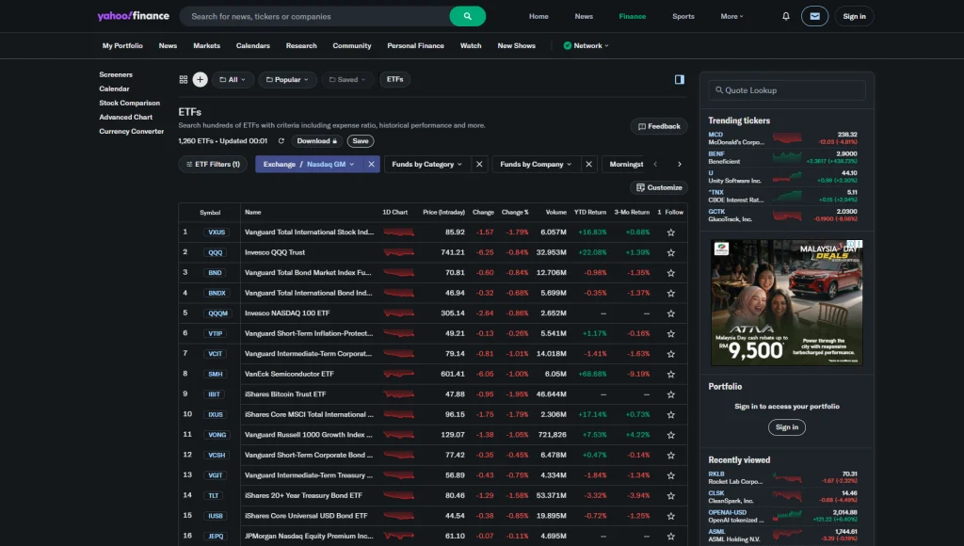Screen dimensions: 964x546
Task: Open the Malaysia Day Ativa ad
Action: point(787,302)
